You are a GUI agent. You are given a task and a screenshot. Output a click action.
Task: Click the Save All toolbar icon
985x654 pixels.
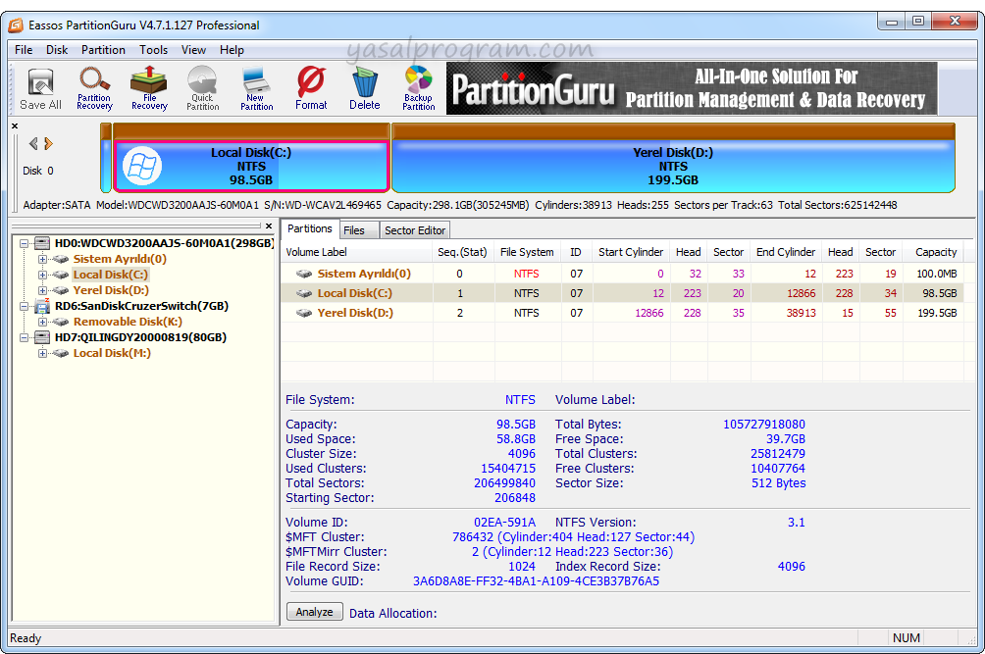[40, 88]
